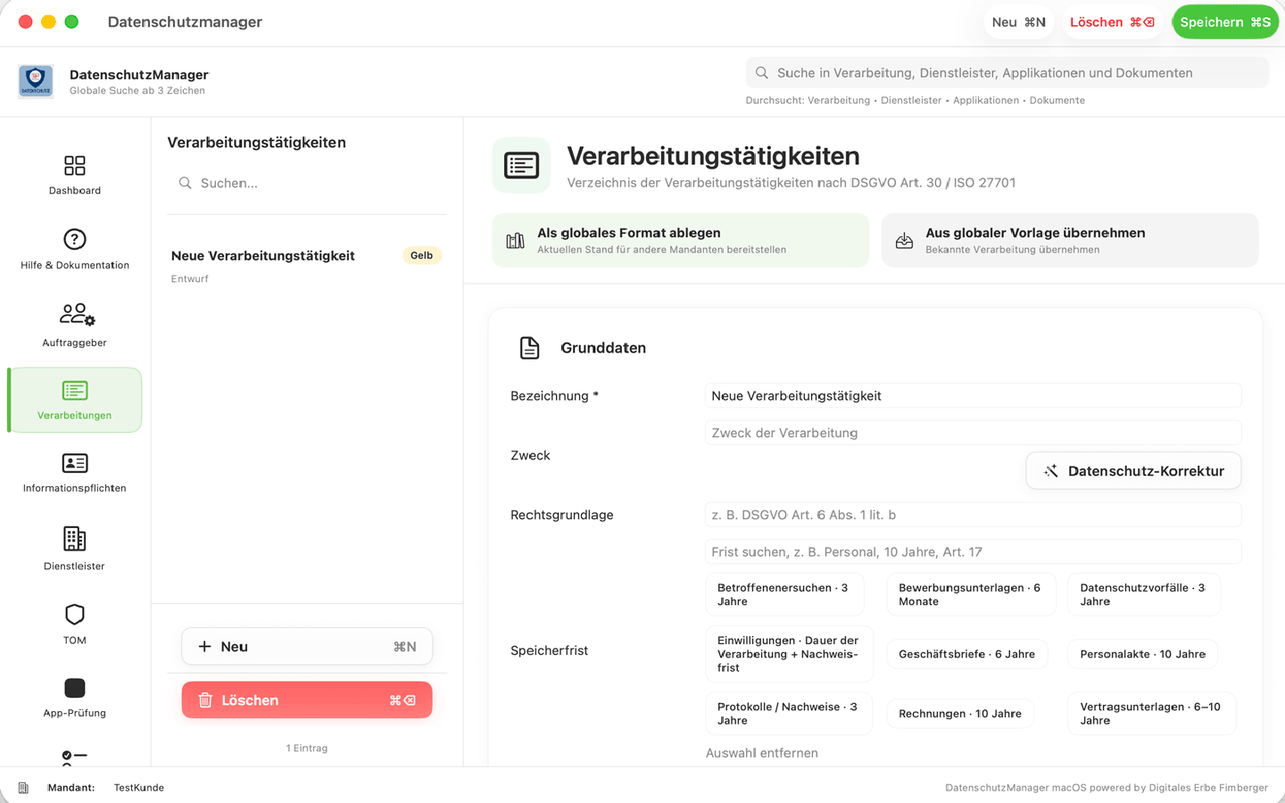The width and height of the screenshot is (1285, 803).
Task: Open the Dienstleister building icon
Action: pos(75,539)
